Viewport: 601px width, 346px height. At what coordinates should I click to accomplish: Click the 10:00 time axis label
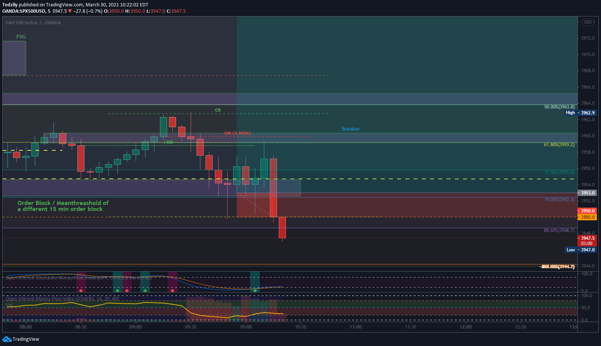tap(246, 327)
